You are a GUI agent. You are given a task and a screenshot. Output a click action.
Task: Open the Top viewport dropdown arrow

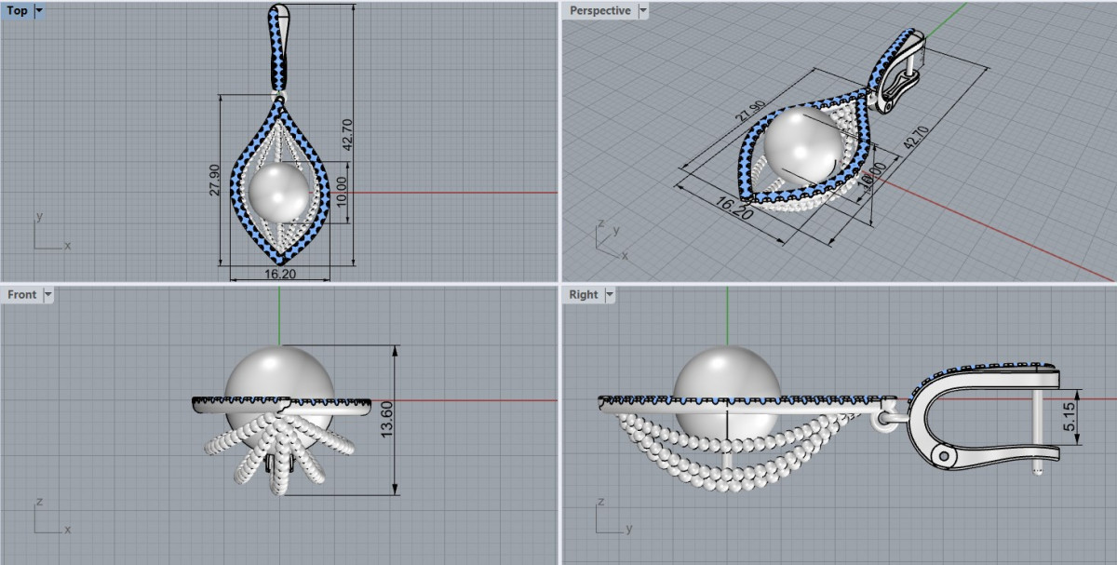pos(38,11)
